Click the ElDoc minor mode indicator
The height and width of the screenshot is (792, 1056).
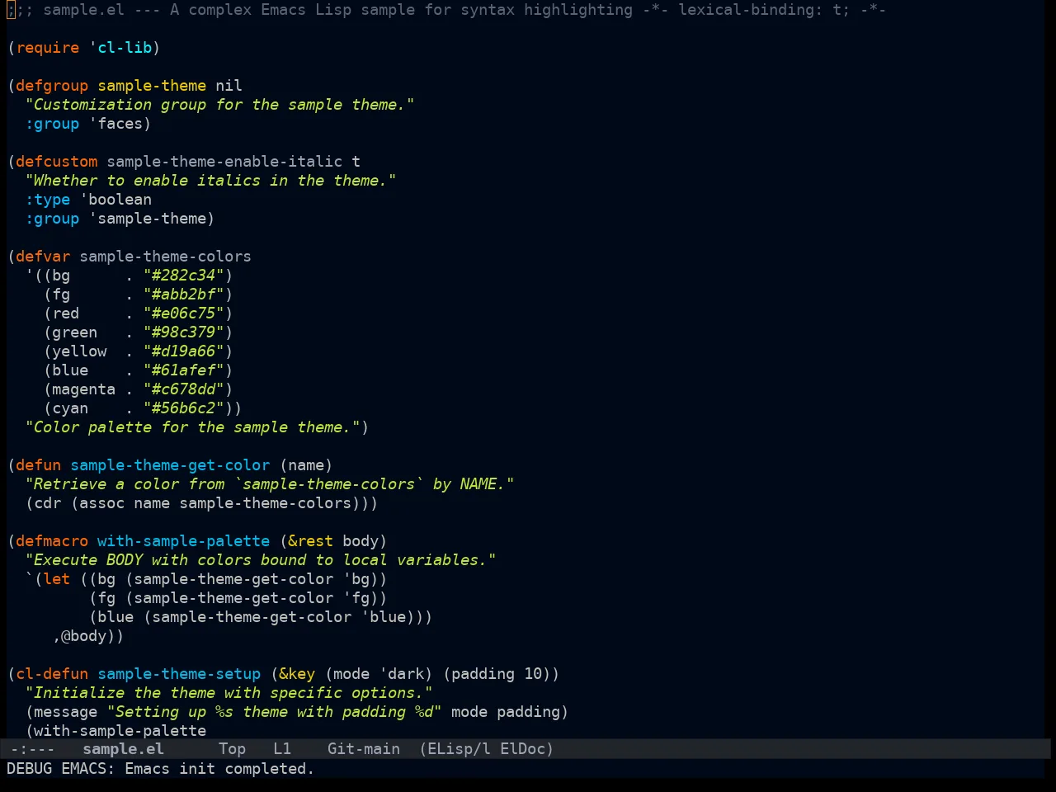526,749
